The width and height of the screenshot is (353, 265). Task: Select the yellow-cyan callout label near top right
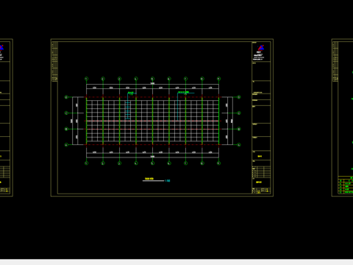coord(183,93)
